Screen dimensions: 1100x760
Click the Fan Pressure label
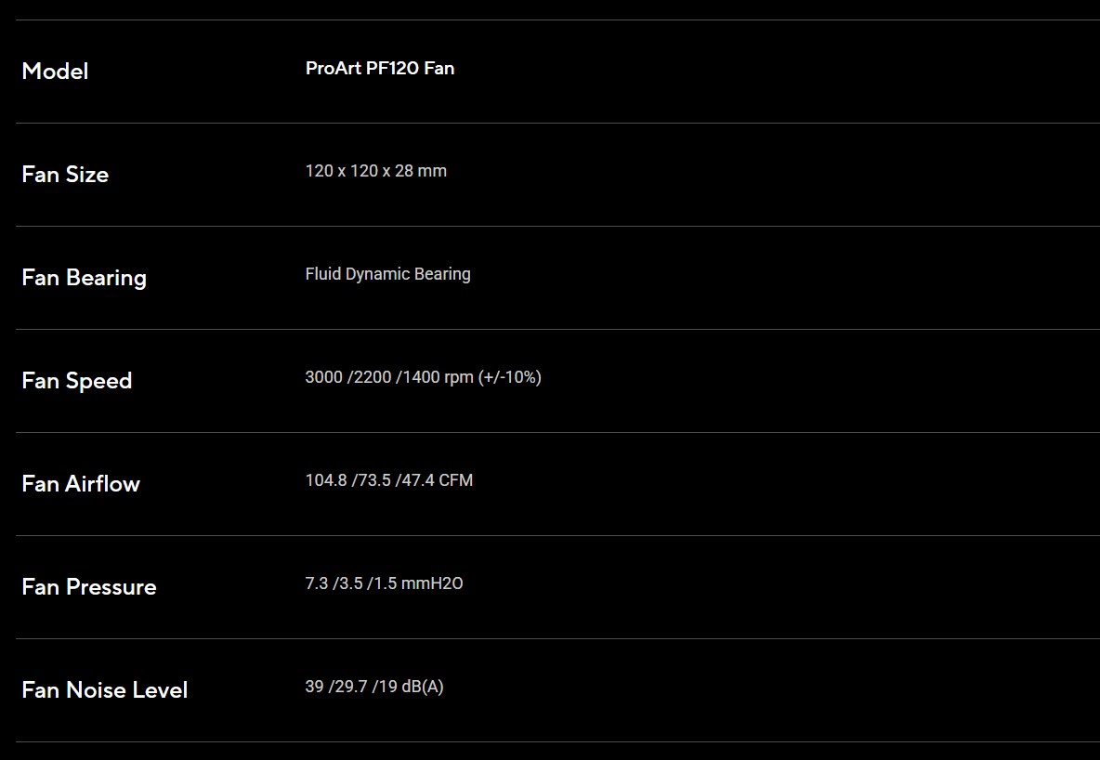tap(89, 586)
